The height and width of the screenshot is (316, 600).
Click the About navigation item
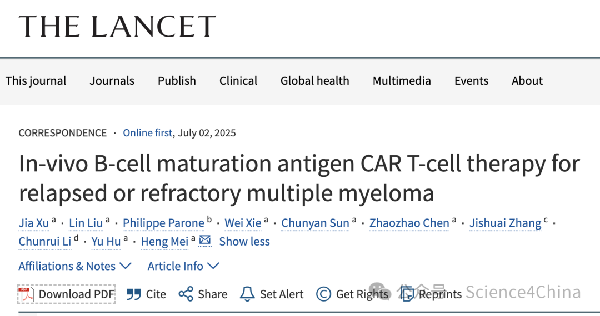pos(527,81)
